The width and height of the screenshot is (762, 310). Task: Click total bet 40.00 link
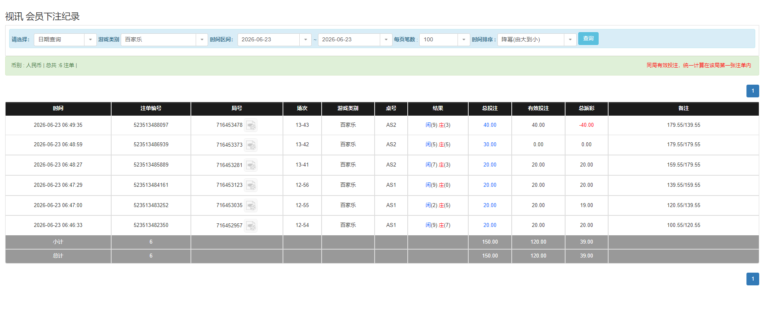coord(490,125)
